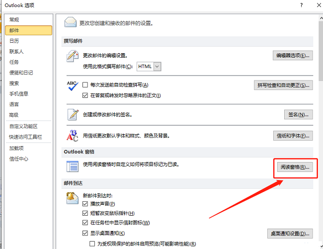Open 便笺和日记 category

pyautogui.click(x=28, y=73)
